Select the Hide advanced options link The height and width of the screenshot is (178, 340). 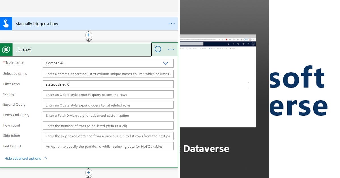click(x=22, y=158)
